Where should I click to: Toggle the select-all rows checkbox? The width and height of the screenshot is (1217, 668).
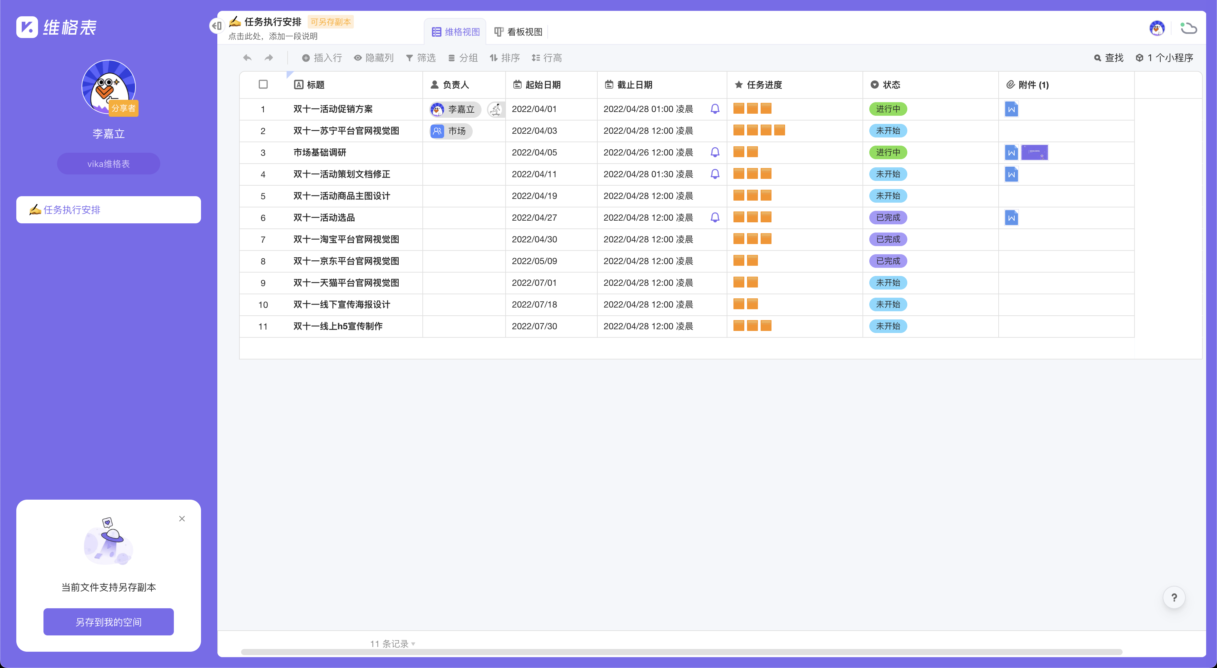tap(263, 85)
